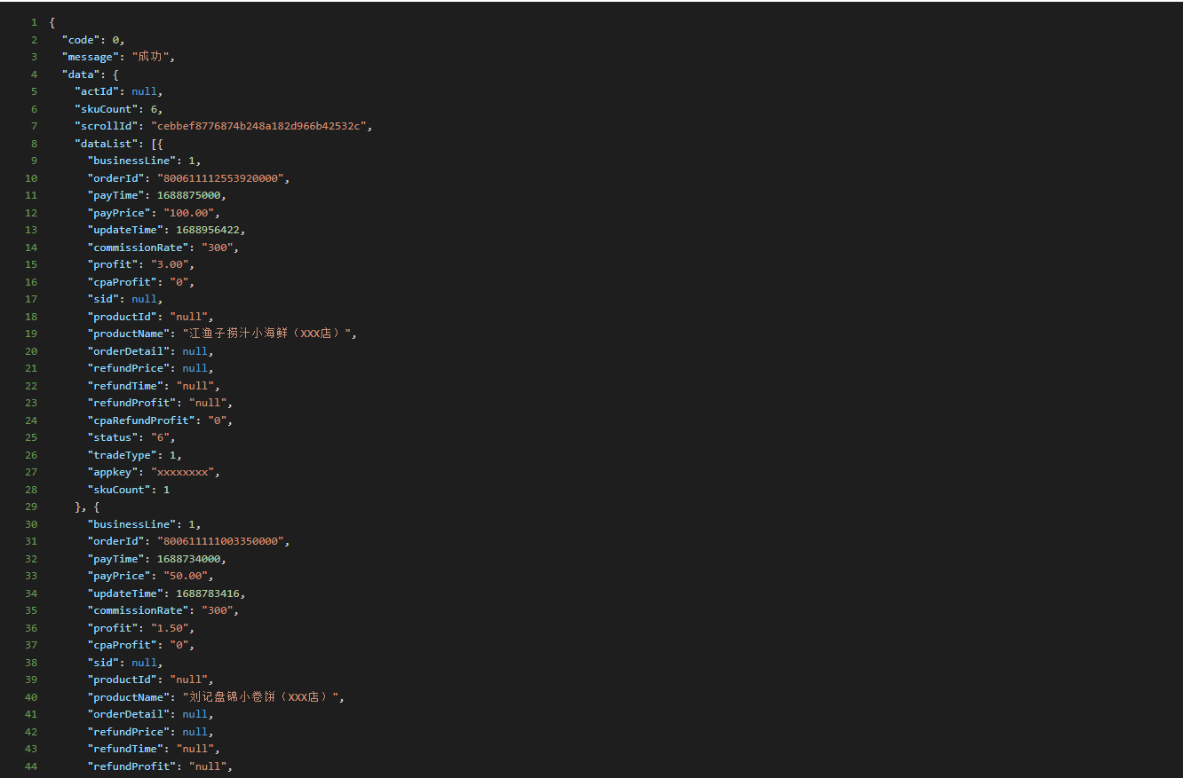Click the "message" key
This screenshot has width=1183, height=778.
(91, 57)
